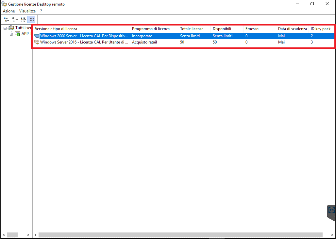Expand the APP- server tree node
This screenshot has height=239, width=336.
(11, 34)
